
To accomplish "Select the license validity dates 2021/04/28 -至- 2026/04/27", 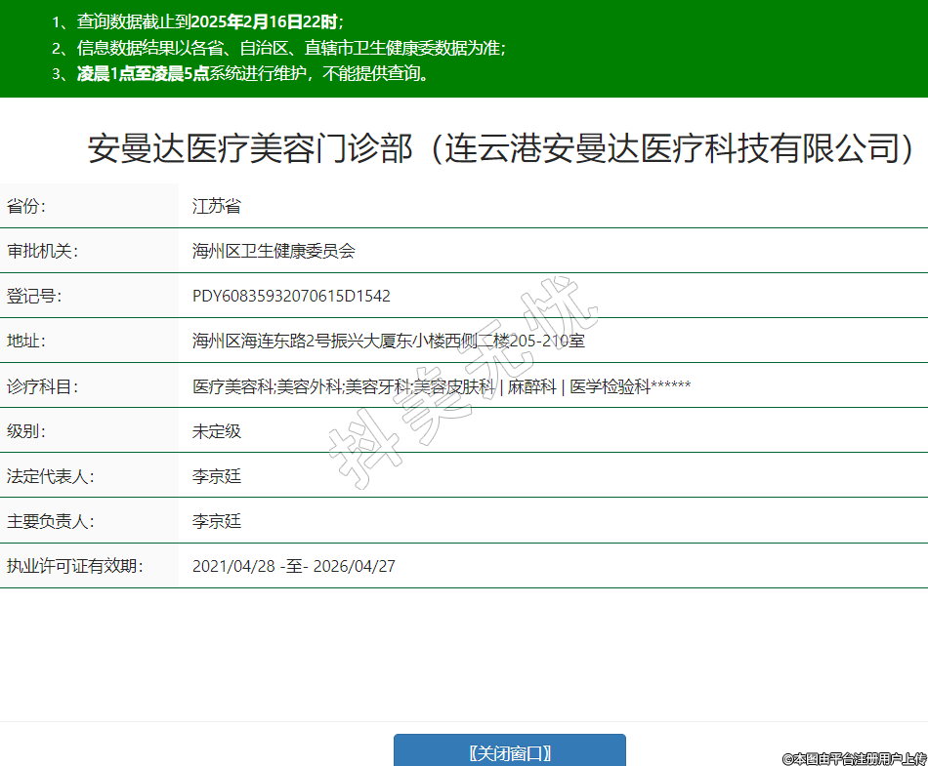I will coord(293,566).
